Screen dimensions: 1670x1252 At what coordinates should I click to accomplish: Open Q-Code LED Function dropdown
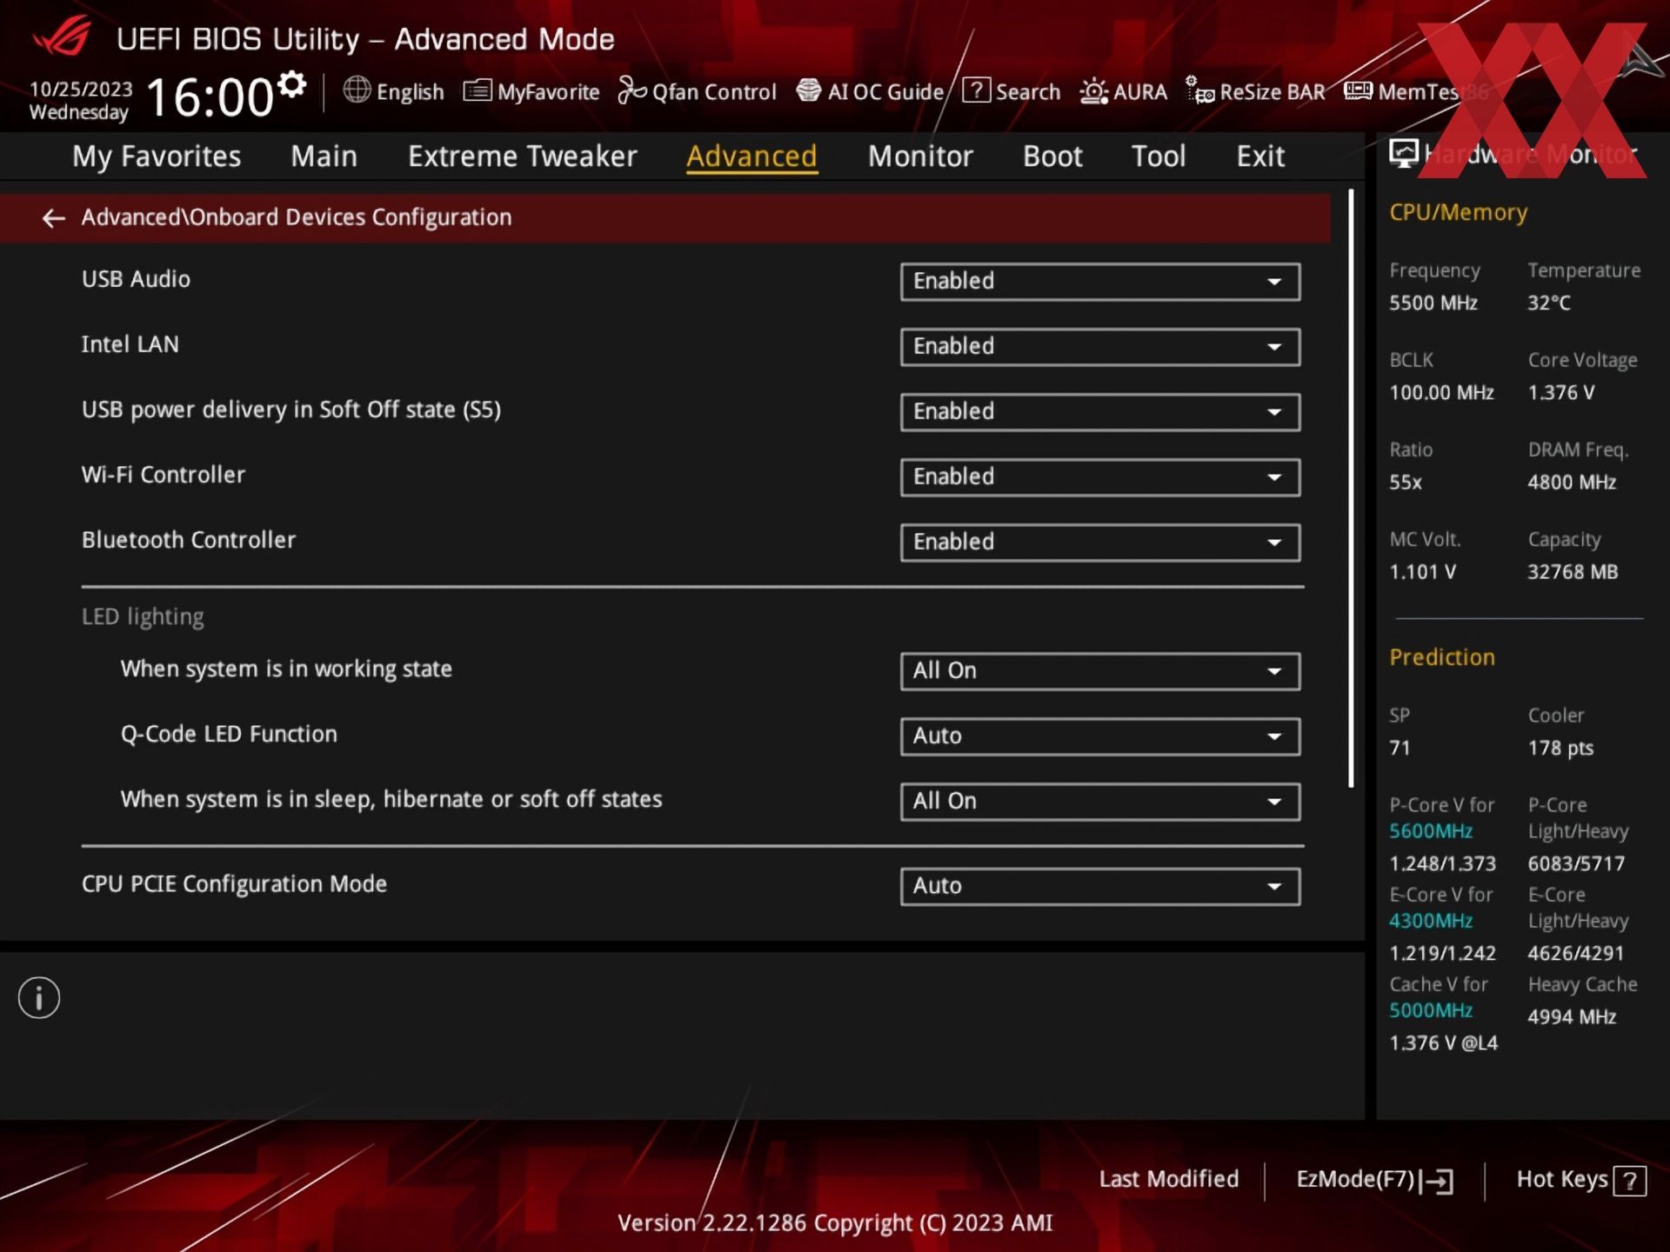pyautogui.click(x=1100, y=736)
